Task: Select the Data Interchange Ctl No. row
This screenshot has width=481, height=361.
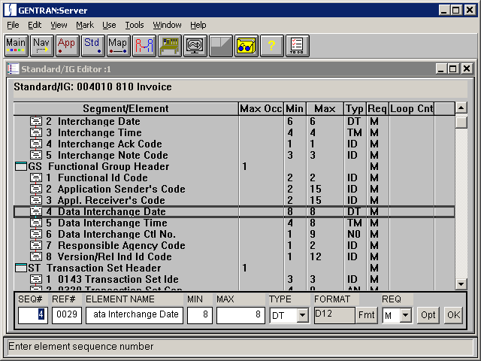Action: 234,234
